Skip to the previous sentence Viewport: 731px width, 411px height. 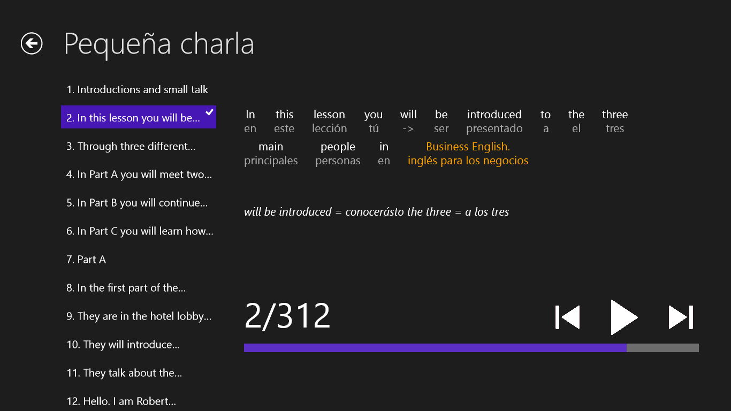click(x=568, y=317)
